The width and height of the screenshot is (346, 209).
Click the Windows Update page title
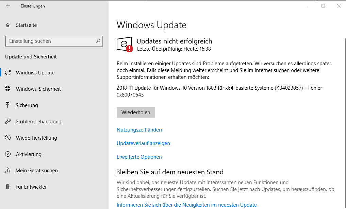point(151,25)
